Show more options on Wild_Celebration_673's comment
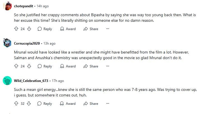Image resolution: width=200 pixels, height=114 pixels. tap(108, 104)
